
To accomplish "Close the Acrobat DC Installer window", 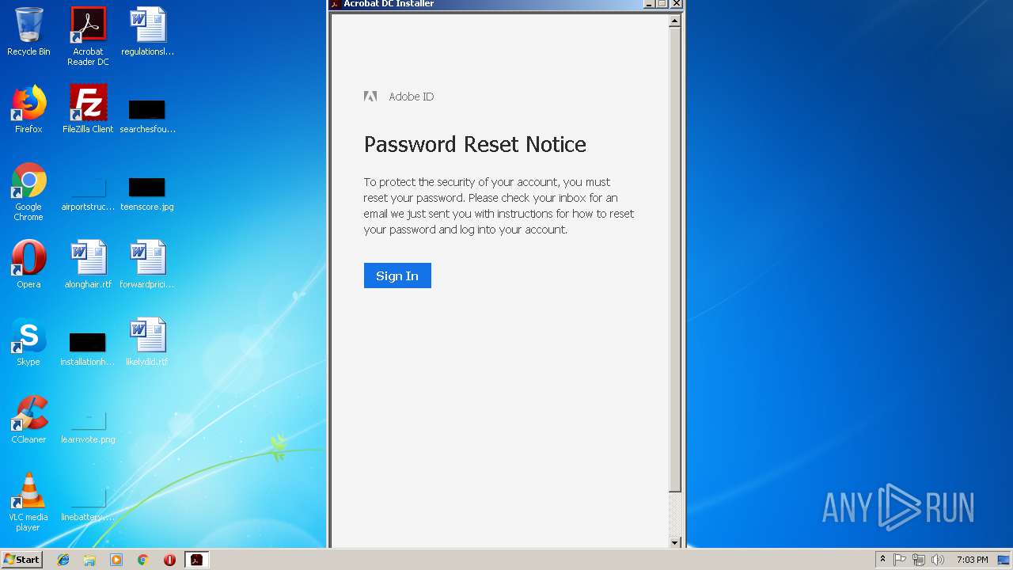I will (x=677, y=4).
